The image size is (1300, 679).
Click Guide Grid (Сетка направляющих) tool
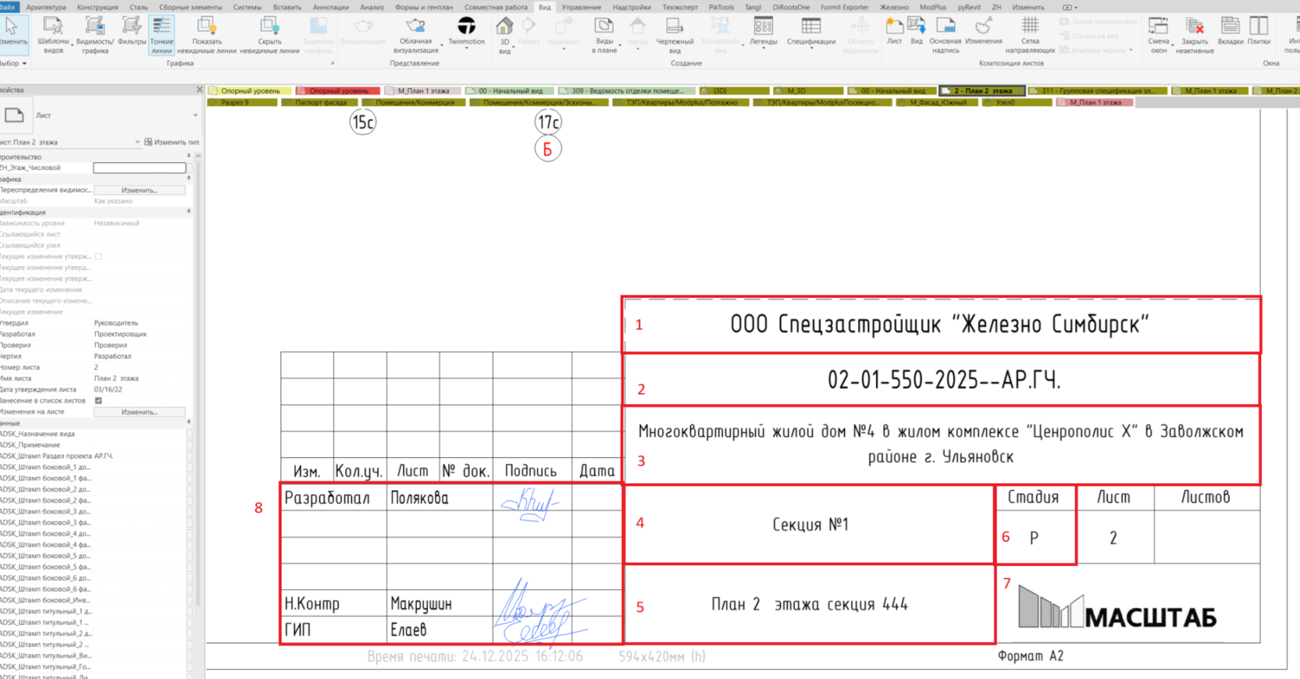(x=1030, y=35)
